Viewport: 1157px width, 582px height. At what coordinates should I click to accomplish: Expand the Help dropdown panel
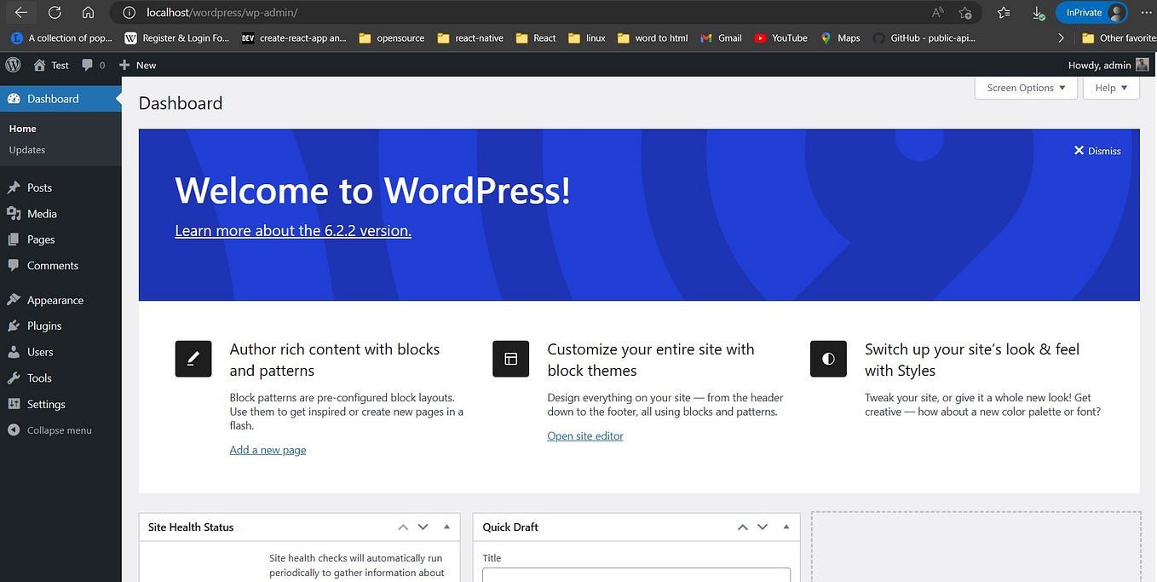point(1110,88)
